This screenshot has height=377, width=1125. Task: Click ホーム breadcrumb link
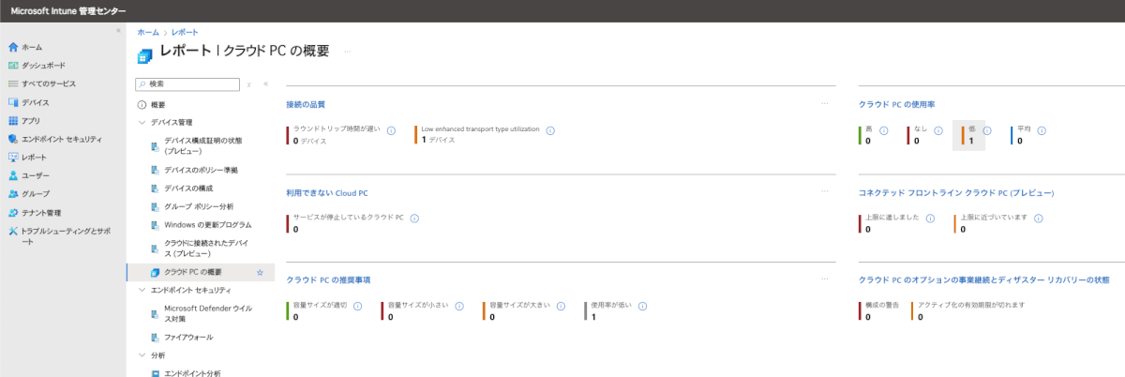[x=148, y=33]
